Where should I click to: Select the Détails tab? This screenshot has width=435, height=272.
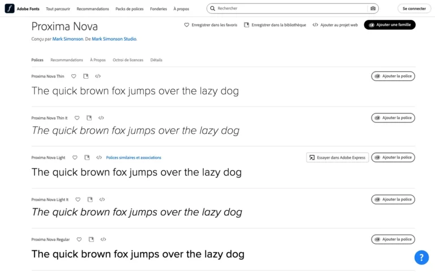(x=156, y=60)
